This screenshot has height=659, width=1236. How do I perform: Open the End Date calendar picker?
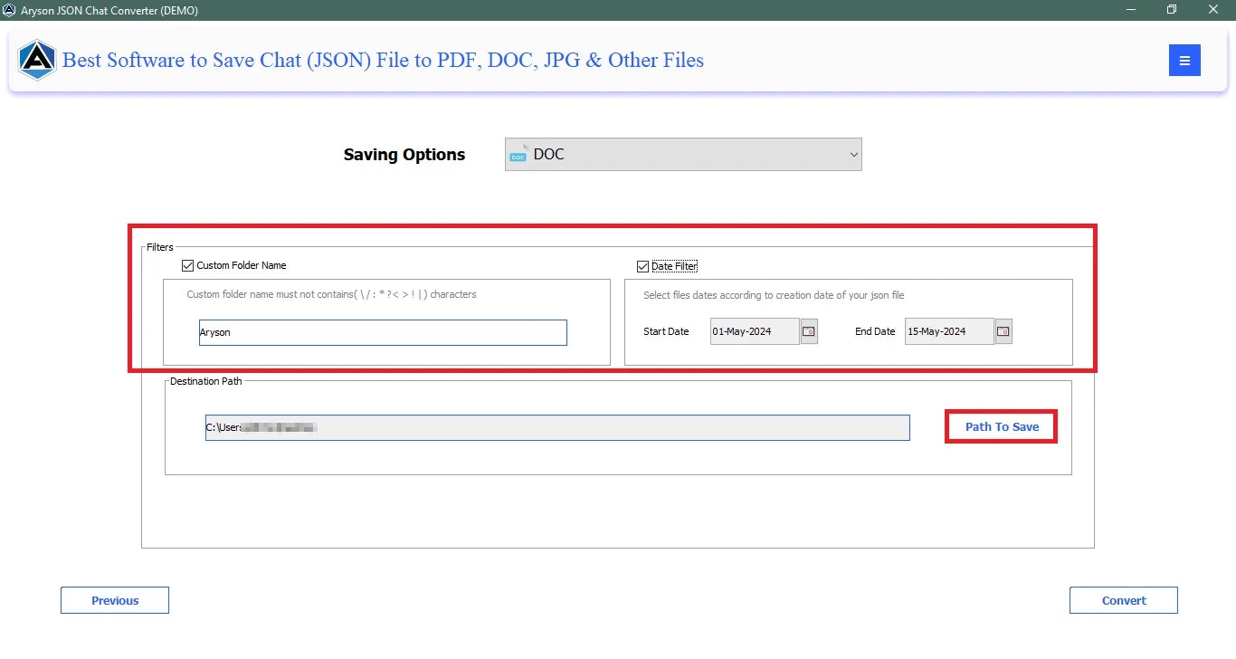(x=1003, y=331)
